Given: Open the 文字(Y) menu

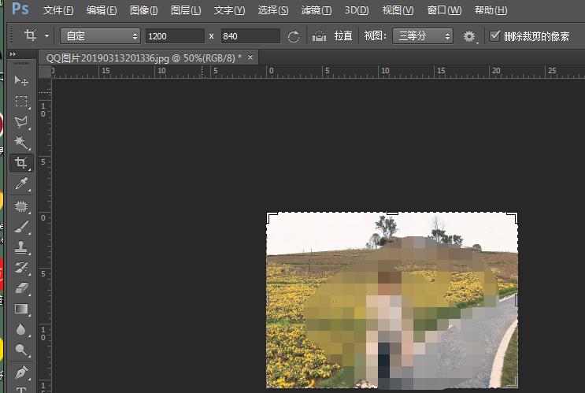Looking at the screenshot, I should coord(229,10).
